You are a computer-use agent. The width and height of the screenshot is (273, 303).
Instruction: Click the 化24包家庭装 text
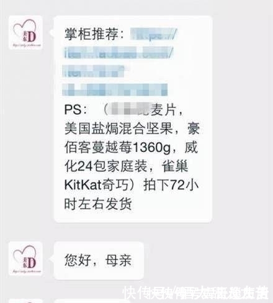(105, 166)
